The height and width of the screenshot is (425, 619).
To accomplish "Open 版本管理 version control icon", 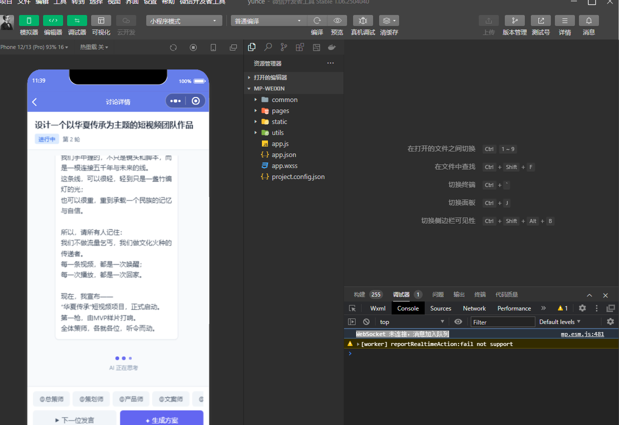I will coord(515,20).
